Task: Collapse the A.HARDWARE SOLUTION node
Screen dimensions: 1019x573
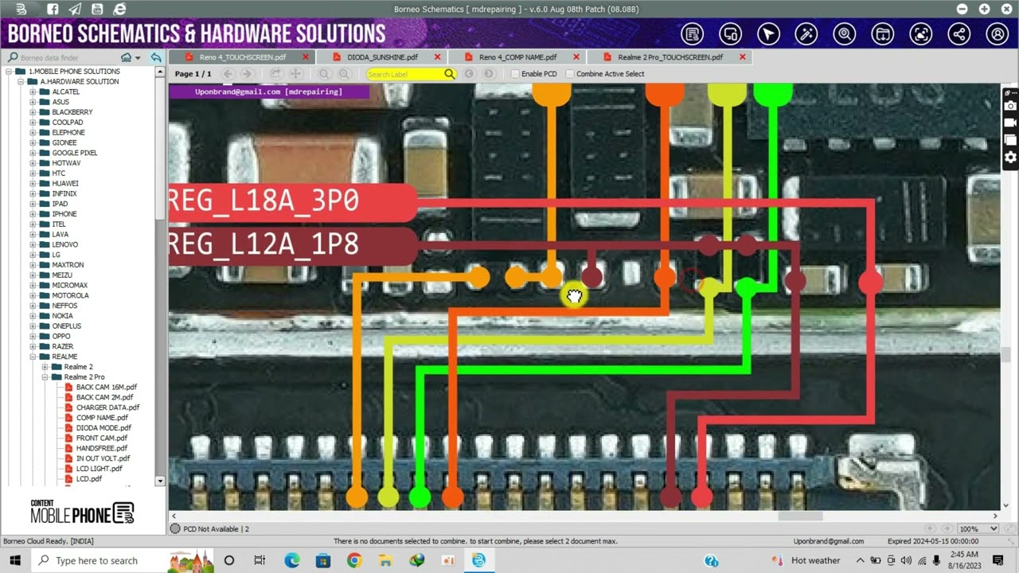Action: [21, 82]
